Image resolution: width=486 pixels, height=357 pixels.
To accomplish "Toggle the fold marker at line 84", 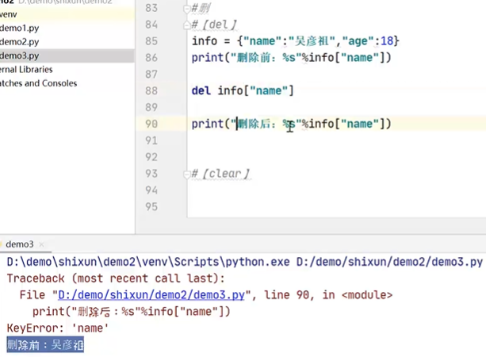I will pyautogui.click(x=187, y=25).
